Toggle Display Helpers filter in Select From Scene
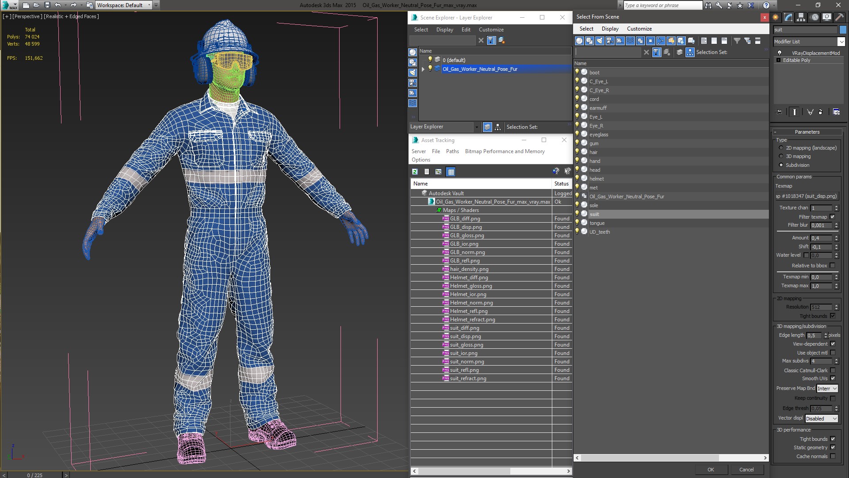Screen dimensions: 849x478 [620, 41]
